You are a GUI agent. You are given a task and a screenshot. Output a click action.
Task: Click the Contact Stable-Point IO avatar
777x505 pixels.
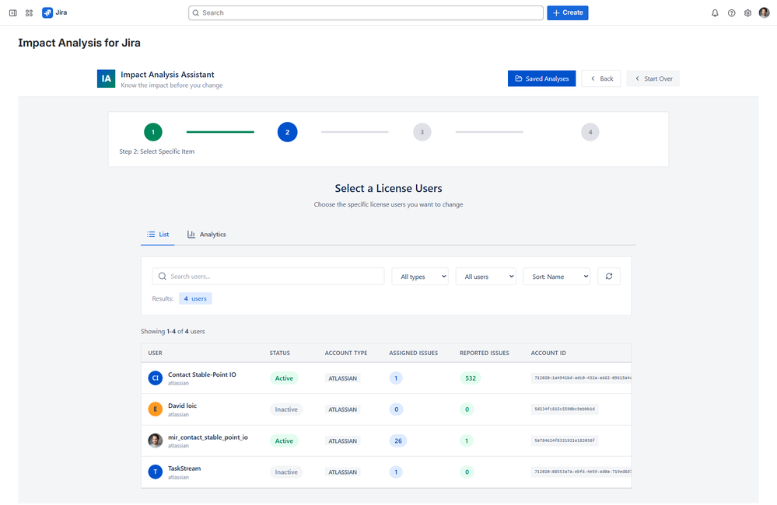coord(155,378)
